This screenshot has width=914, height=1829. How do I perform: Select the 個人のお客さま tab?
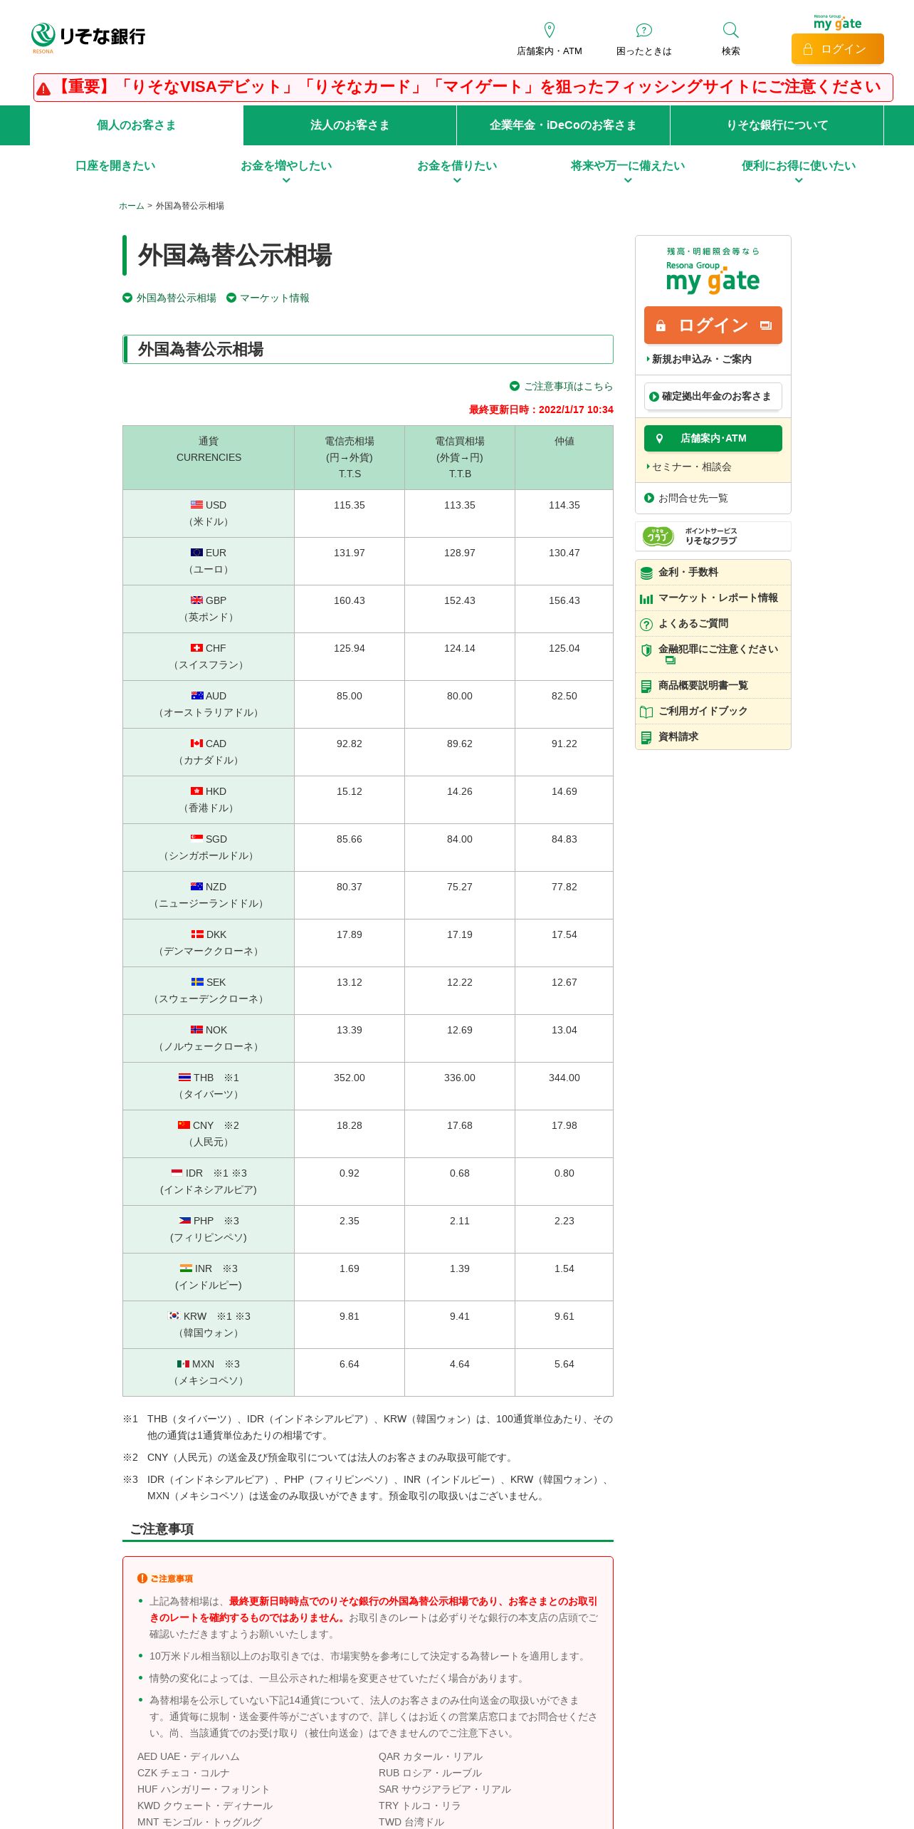click(x=137, y=125)
